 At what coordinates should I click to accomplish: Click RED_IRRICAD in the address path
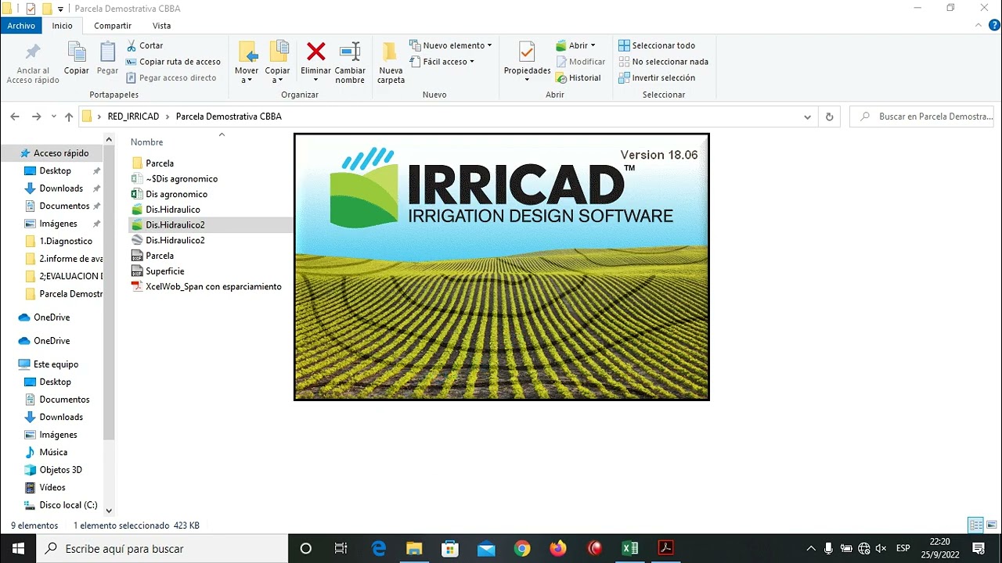133,117
